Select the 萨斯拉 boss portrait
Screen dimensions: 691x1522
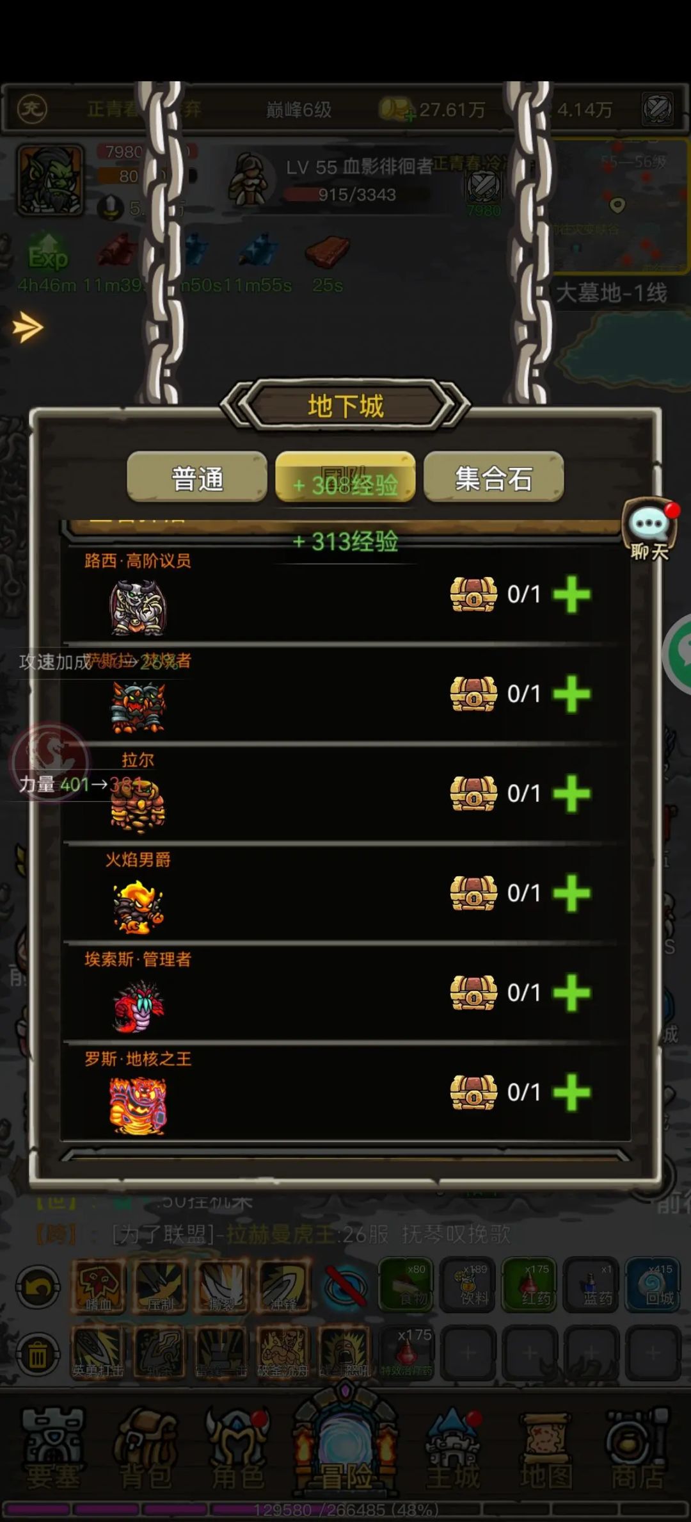pos(138,707)
